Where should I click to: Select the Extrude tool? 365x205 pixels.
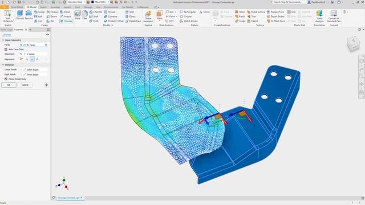[20, 15]
